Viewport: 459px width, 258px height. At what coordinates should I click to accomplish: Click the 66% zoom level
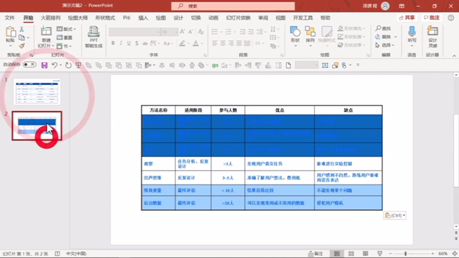tap(443, 254)
